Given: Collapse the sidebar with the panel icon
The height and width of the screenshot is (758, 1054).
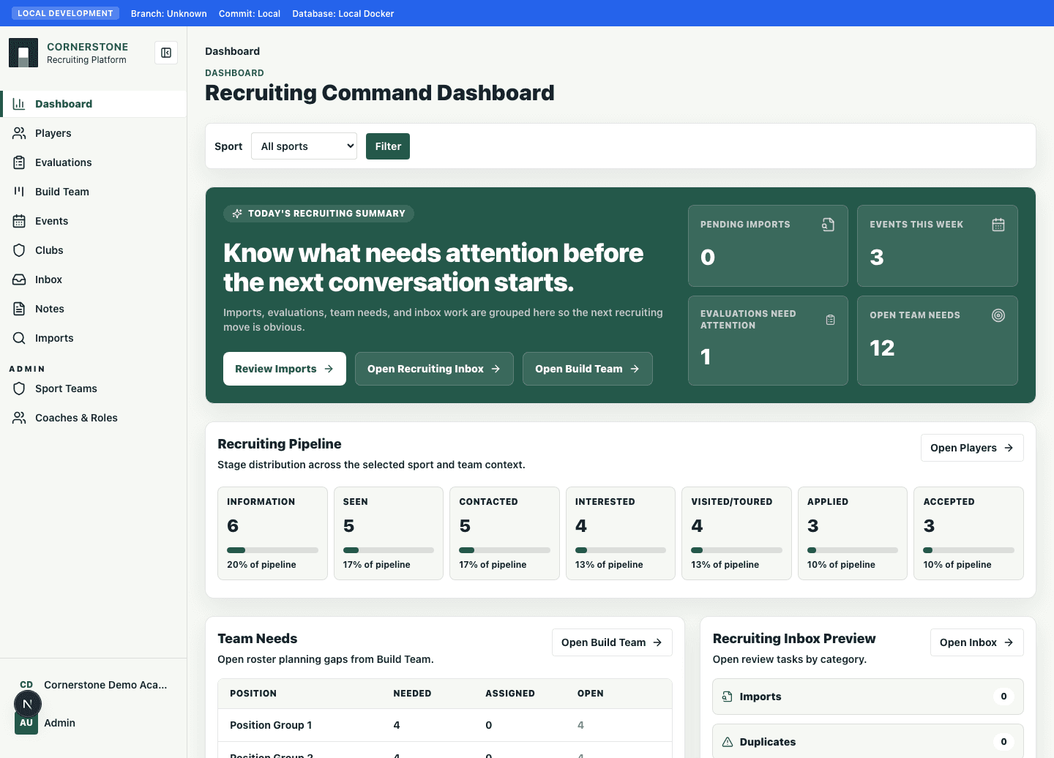Looking at the screenshot, I should pos(166,53).
